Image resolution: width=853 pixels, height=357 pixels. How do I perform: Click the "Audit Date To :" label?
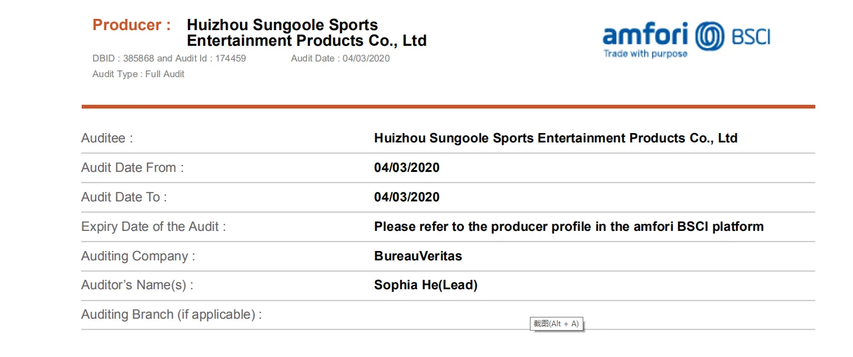(x=124, y=197)
